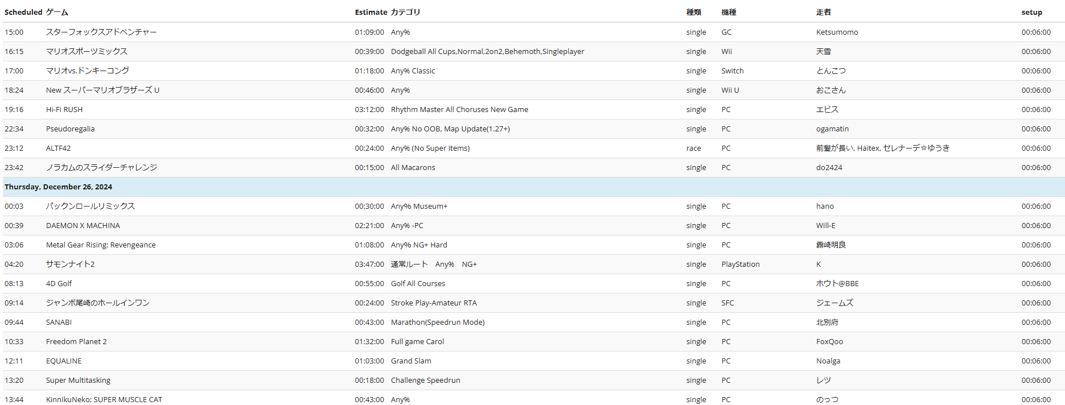Click the game title ノラカムのスライダーチャレンジ
Screen dimensions: 1065x405
click(101, 168)
